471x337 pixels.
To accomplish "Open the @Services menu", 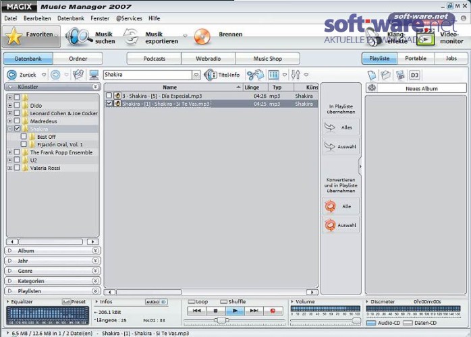I will 129,19.
